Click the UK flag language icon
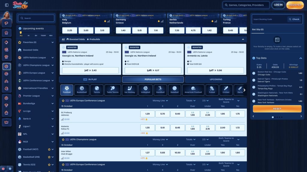The width and height of the screenshot is (307, 172). [x=3, y=169]
